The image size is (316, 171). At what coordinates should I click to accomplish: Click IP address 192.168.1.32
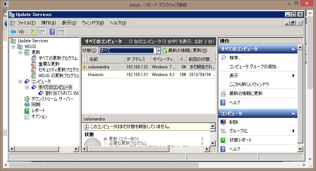(137, 67)
